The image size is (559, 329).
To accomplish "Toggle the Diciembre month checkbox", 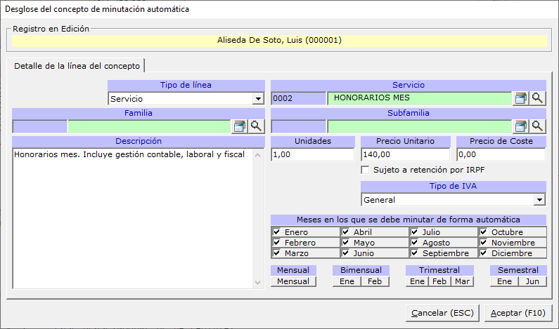I will pyautogui.click(x=484, y=253).
